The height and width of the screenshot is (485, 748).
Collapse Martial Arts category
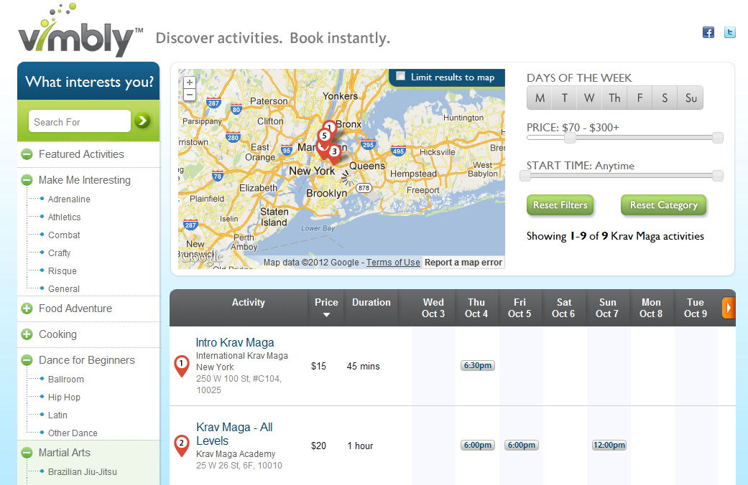pyautogui.click(x=27, y=453)
